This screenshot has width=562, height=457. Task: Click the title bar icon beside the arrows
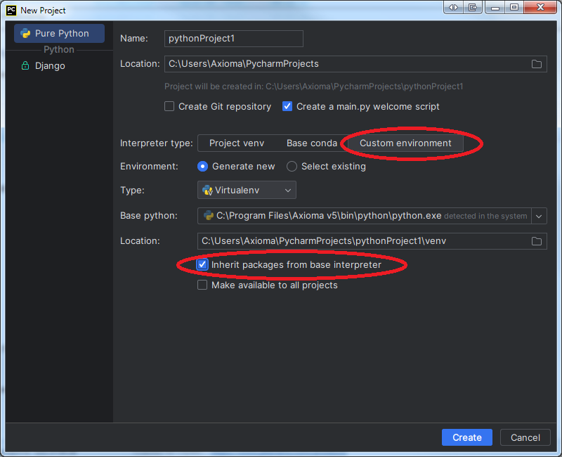473,7
